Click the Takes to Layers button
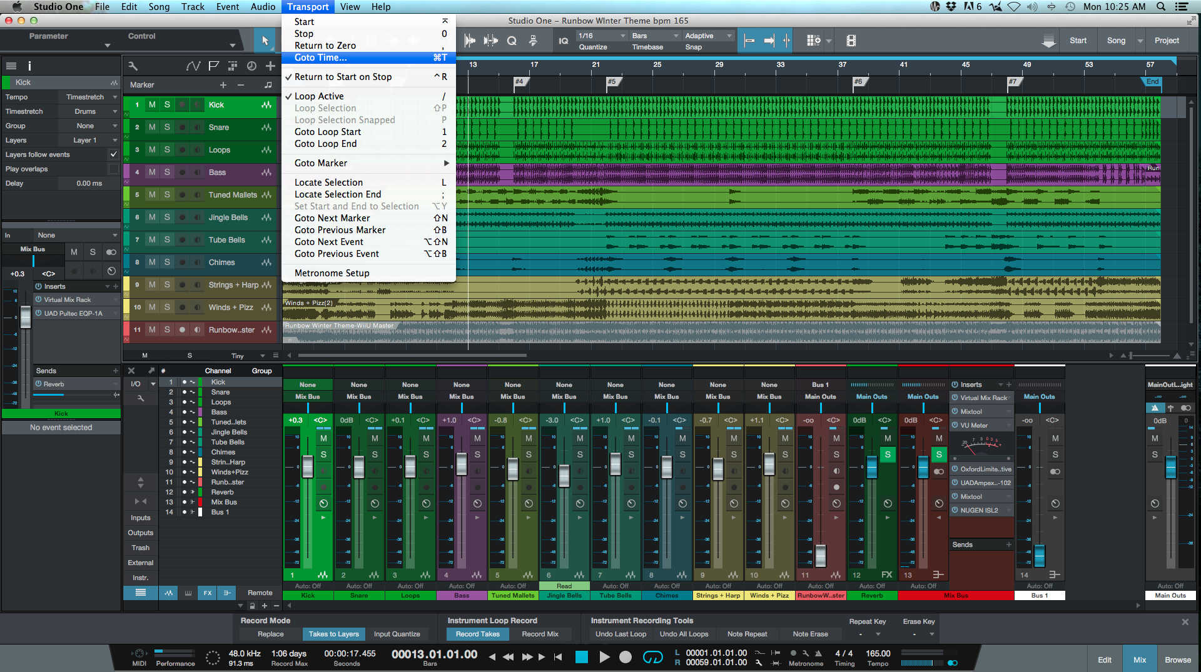1201x672 pixels. [334, 634]
